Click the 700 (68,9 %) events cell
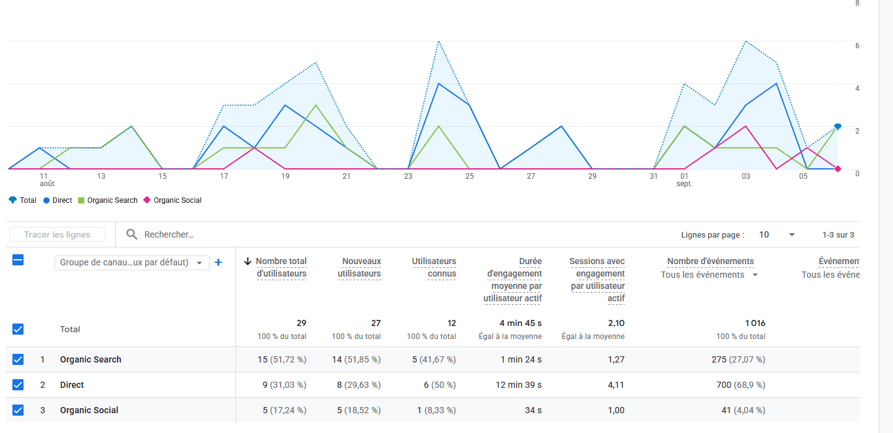 click(741, 385)
